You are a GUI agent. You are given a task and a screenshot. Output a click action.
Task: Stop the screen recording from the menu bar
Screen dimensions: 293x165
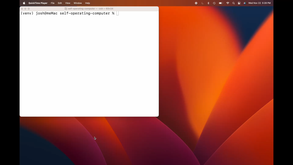coord(196,3)
